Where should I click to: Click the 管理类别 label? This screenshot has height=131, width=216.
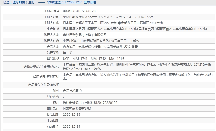pyautogui.click(x=53, y=53)
